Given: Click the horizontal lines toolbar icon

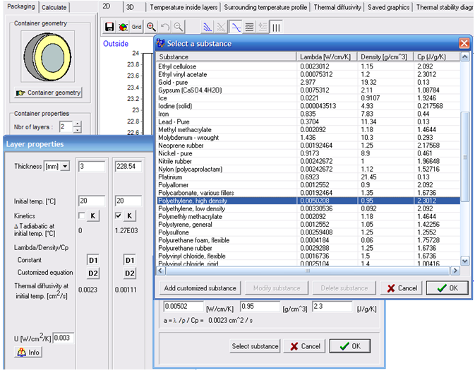Looking at the screenshot, I should [x=249, y=28].
